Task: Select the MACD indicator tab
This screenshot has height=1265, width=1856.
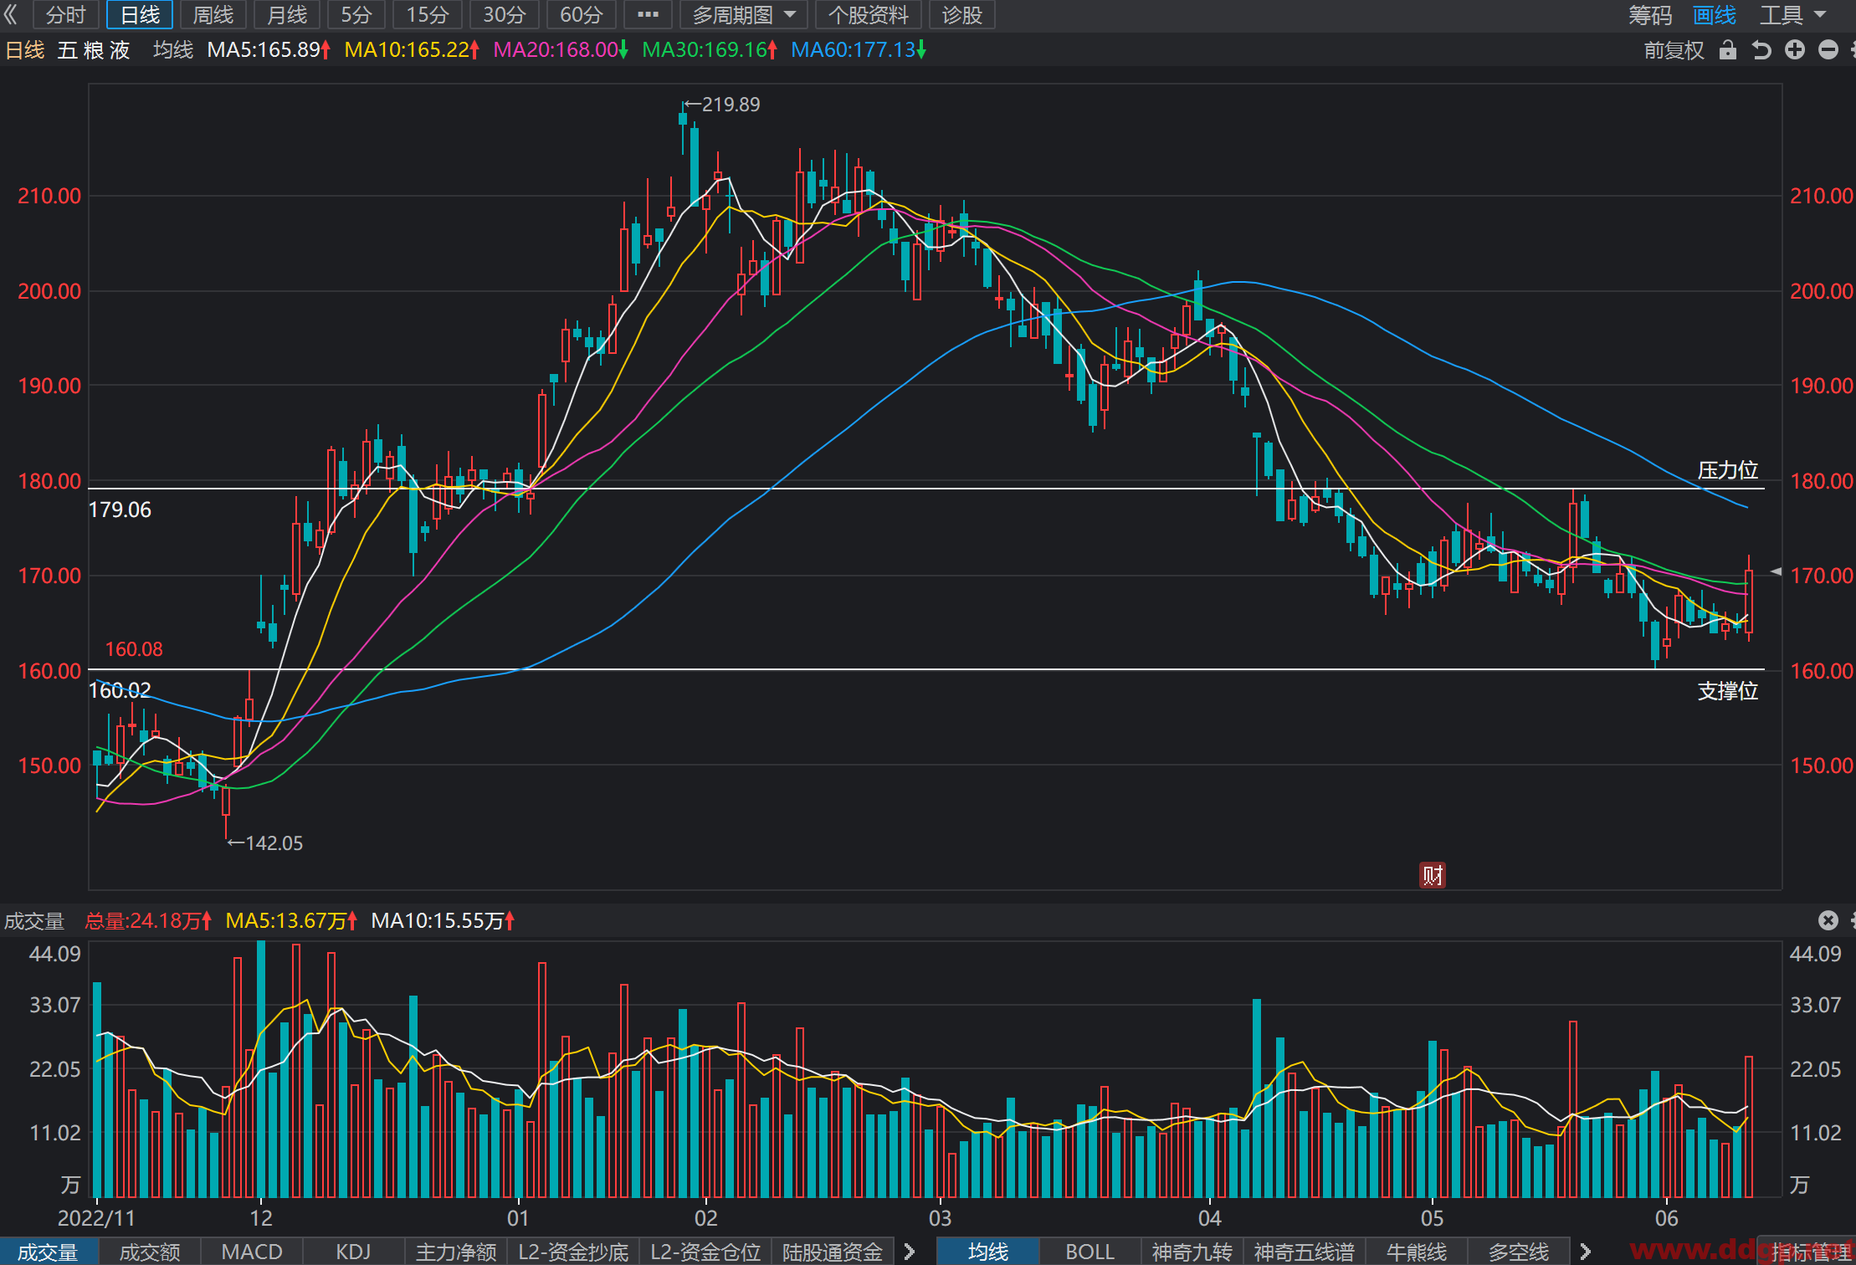Action: click(x=251, y=1252)
